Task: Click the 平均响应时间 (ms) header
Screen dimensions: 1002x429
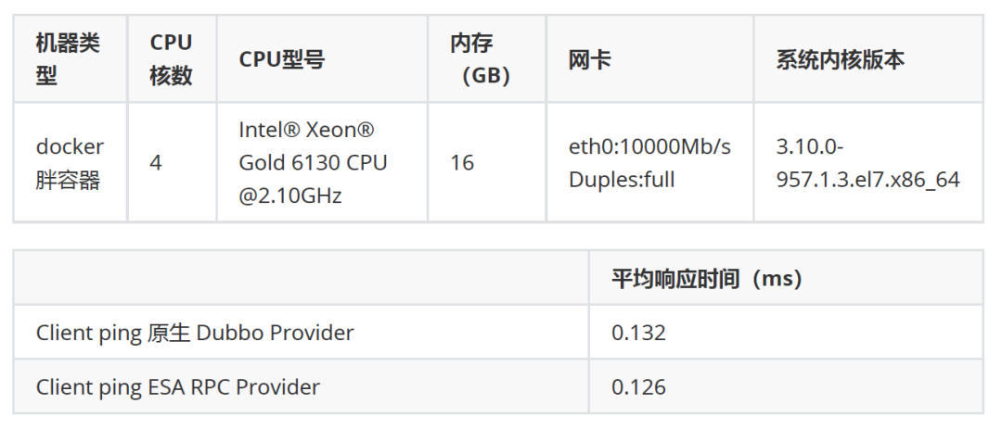Action: pyautogui.click(x=706, y=278)
